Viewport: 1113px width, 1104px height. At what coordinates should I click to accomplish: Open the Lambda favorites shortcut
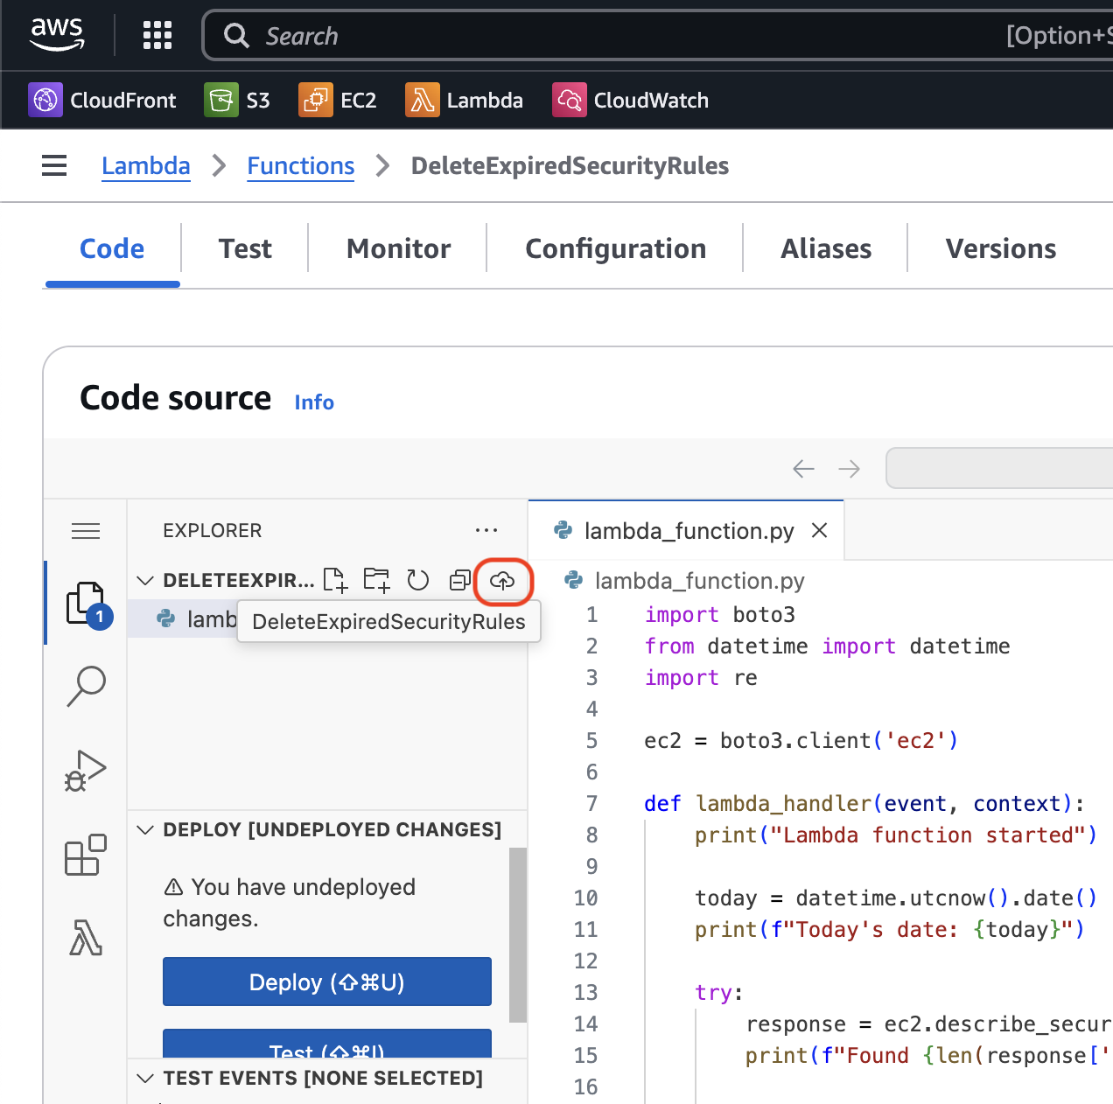pyautogui.click(x=464, y=100)
